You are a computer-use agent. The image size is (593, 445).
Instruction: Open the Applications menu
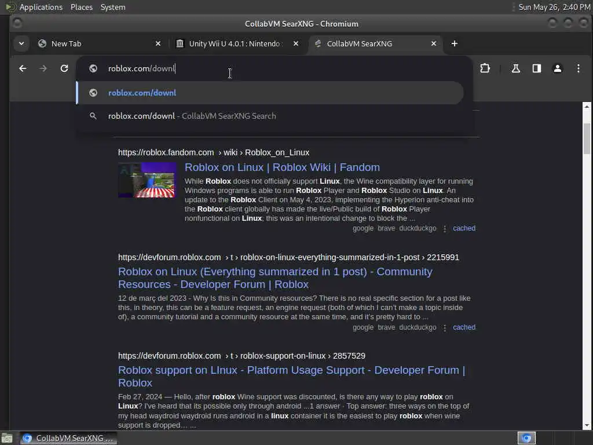tap(41, 7)
